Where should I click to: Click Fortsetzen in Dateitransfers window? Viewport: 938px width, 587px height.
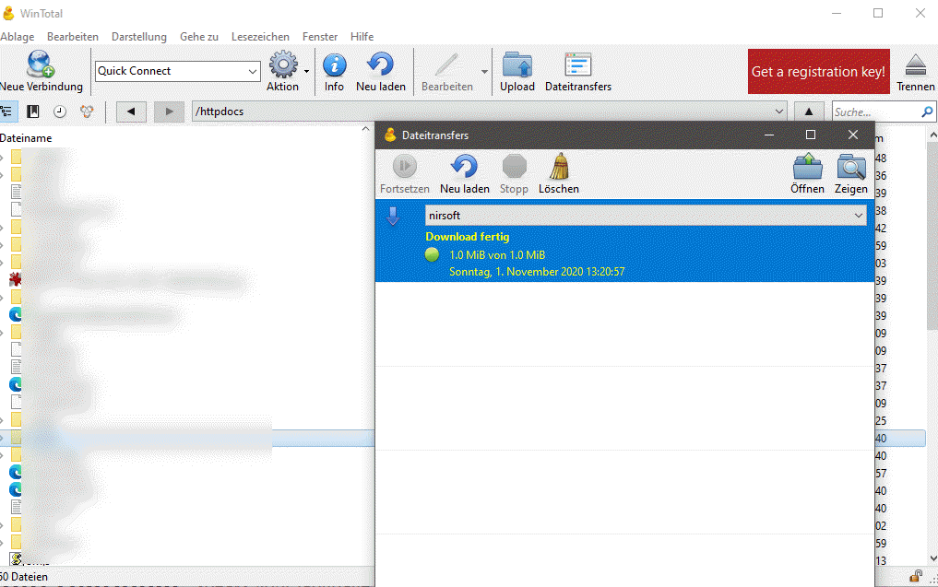[404, 174]
